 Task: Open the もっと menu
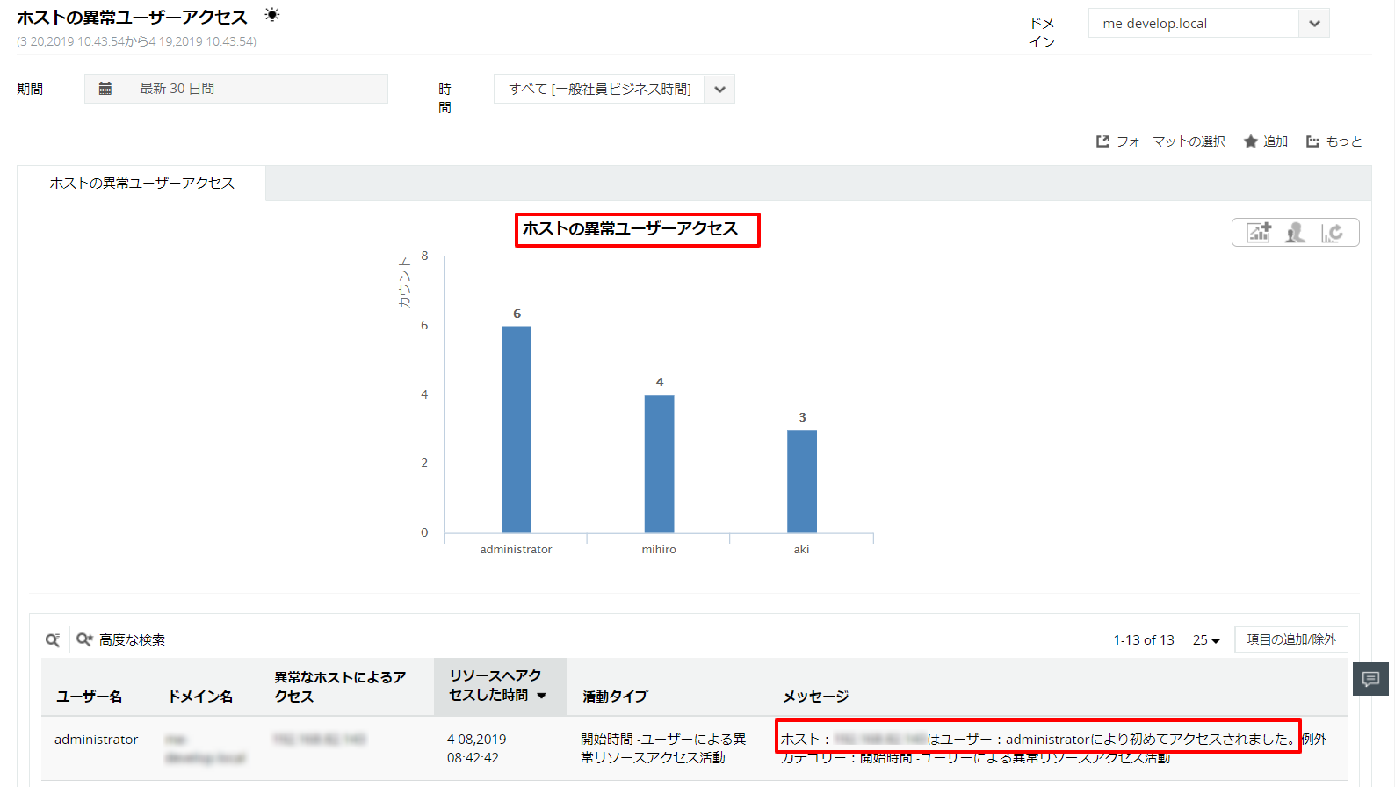point(1334,141)
